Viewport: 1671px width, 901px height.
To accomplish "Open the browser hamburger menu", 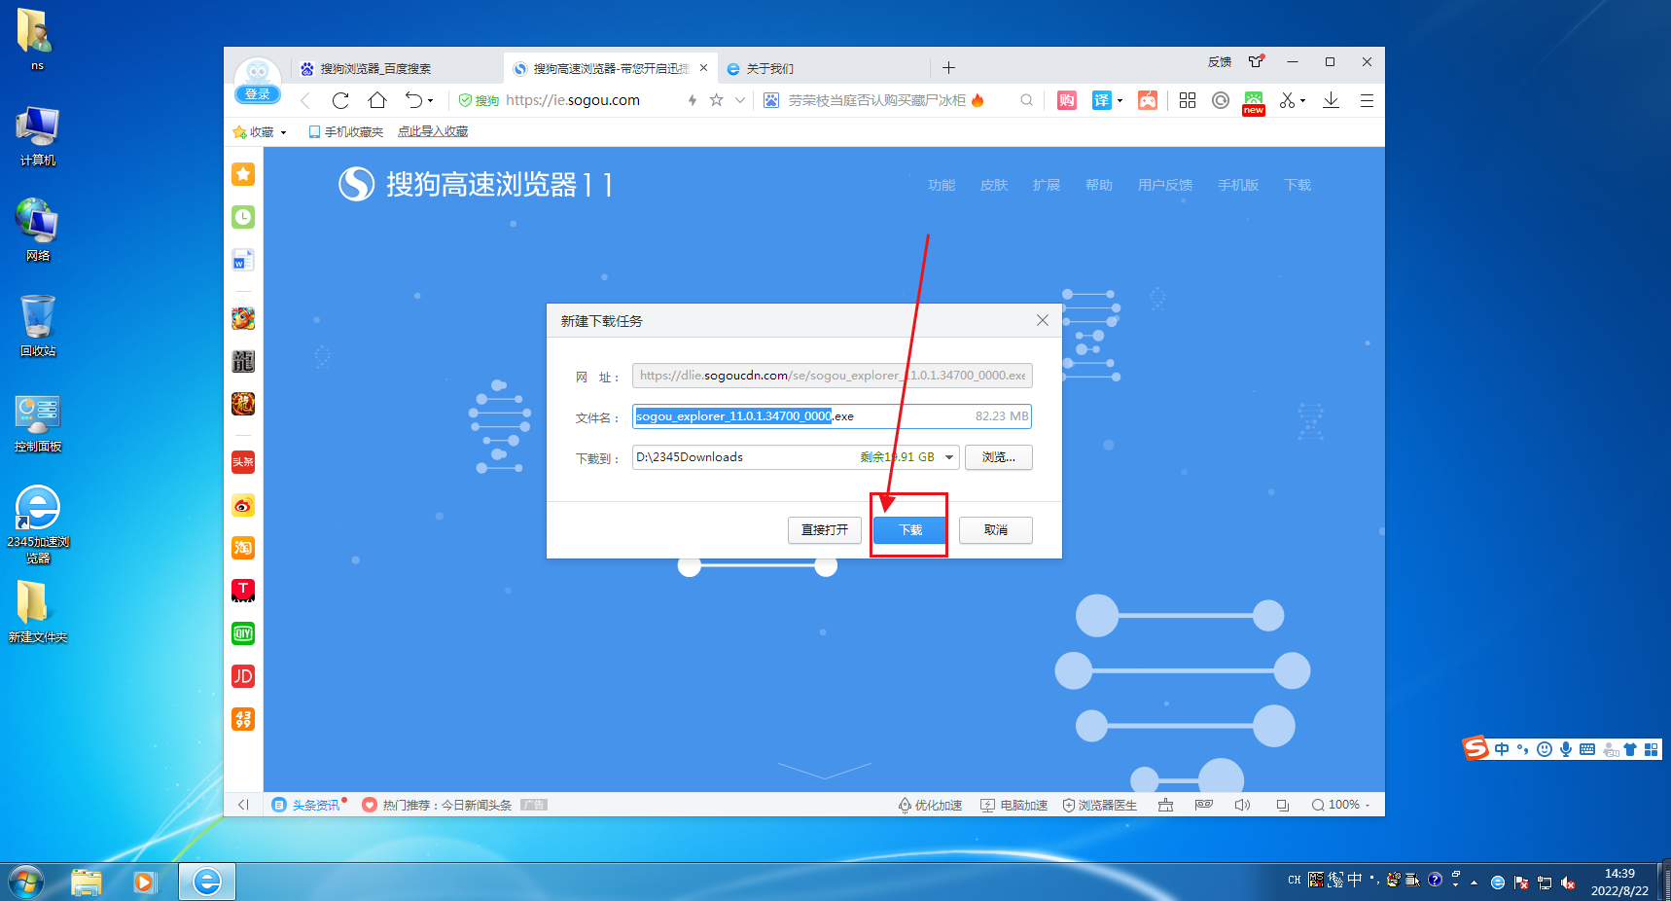I will (x=1367, y=100).
